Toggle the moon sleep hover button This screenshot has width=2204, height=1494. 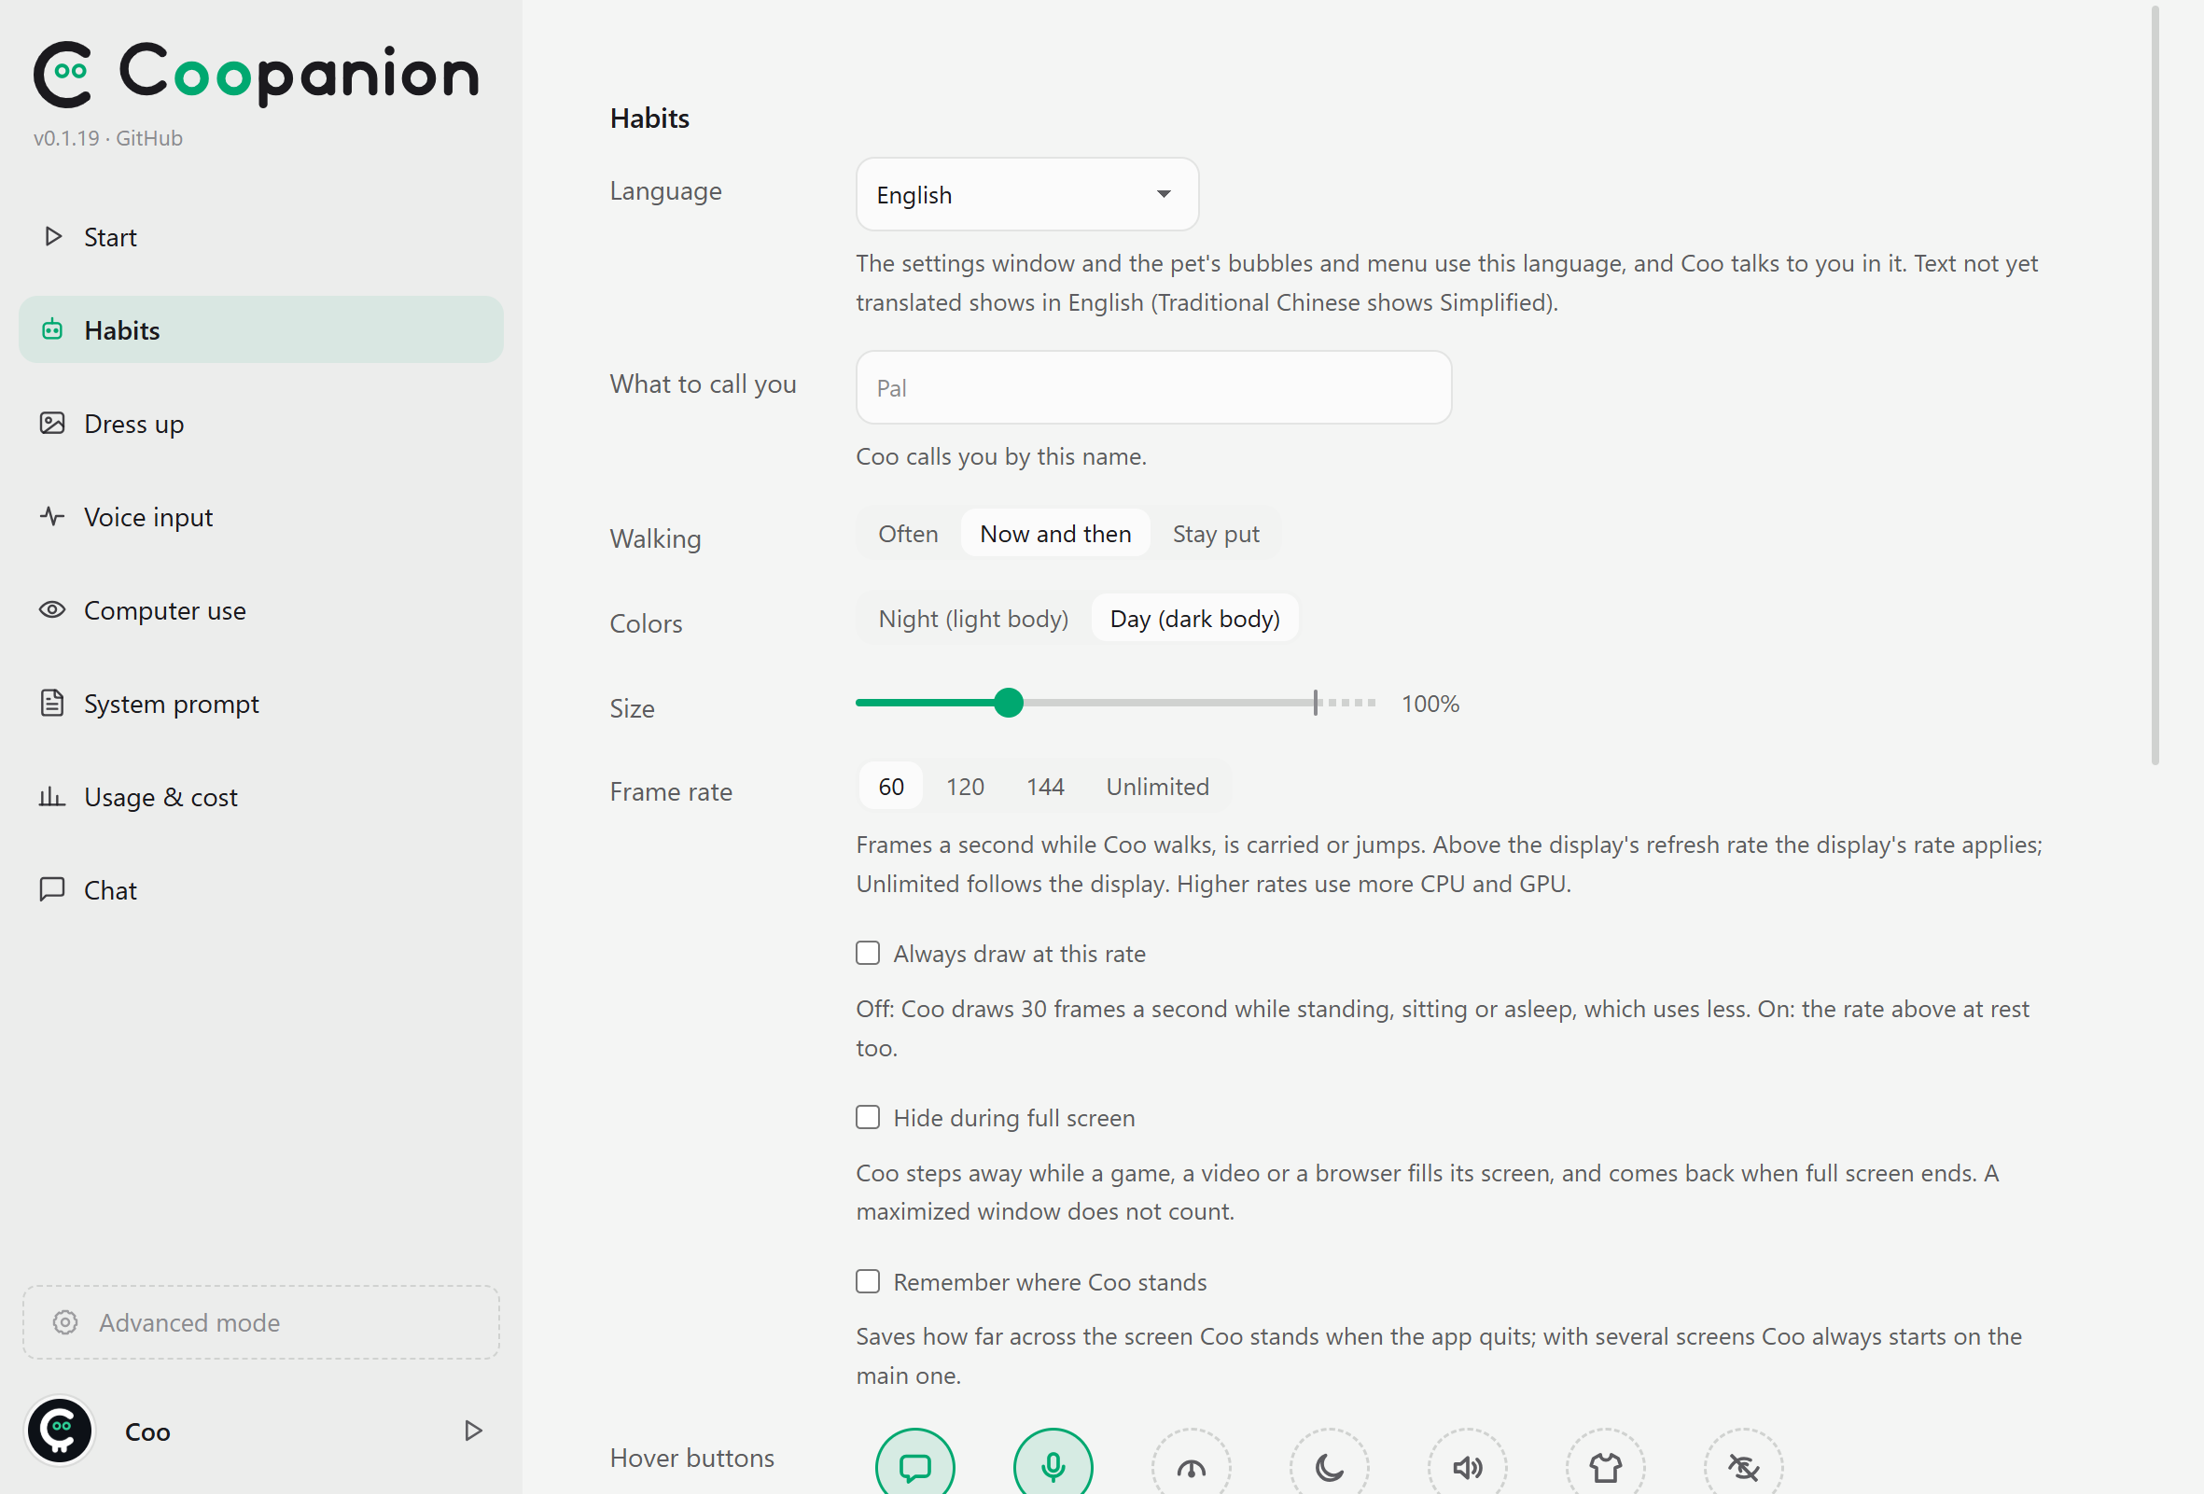coord(1329,1466)
